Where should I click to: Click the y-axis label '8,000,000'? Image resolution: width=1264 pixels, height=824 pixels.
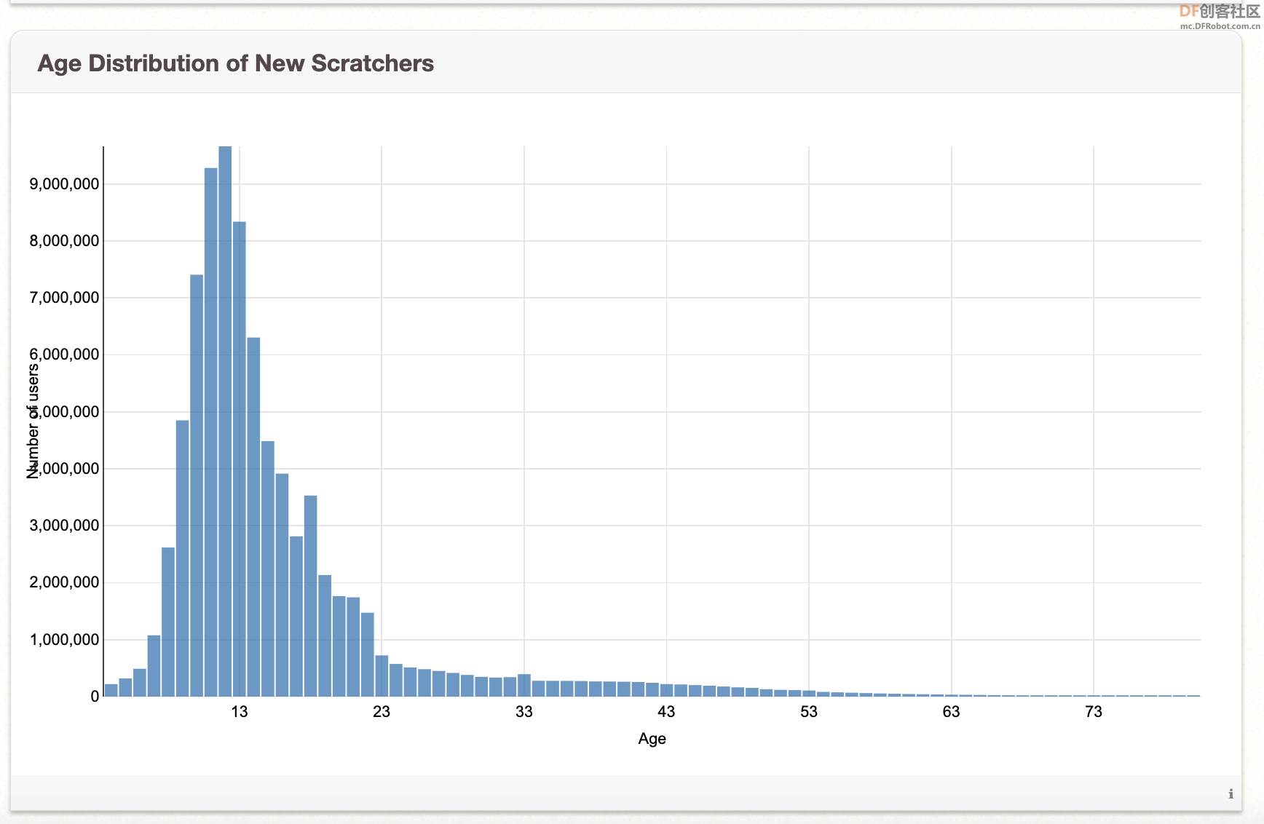64,241
